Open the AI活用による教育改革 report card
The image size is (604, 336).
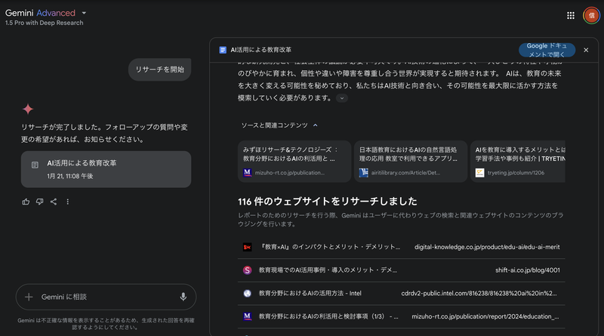tap(106, 169)
